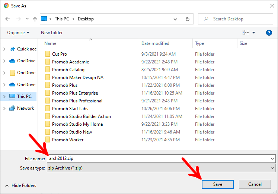Expand the OneDrive folder tree node
Viewport: 278px width, 194px height.
pos(4,73)
